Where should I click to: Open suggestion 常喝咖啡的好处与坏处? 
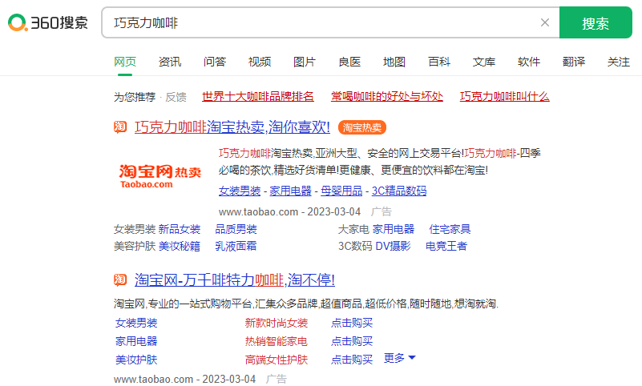(x=387, y=96)
